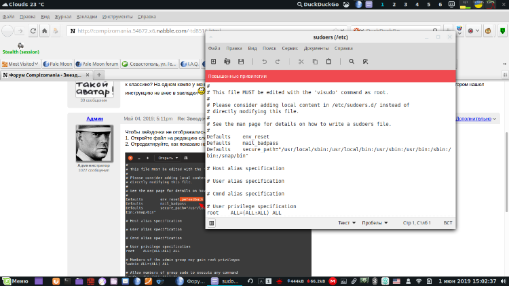Viewport: 509px width, 286px height.
Task: Expand the Most Visited bookmarks folder
Action: tap(22, 64)
